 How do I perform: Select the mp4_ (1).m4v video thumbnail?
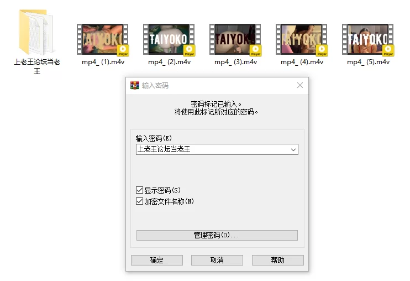103,39
